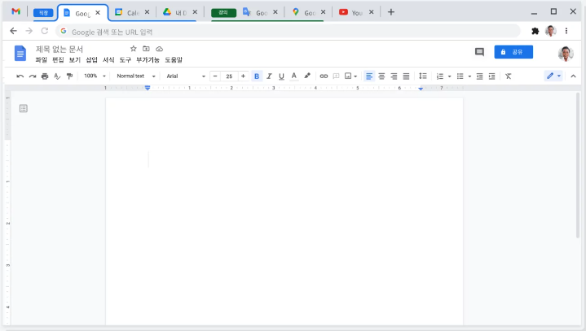The width and height of the screenshot is (586, 331).
Task: Decrease indent icon
Action: [479, 76]
